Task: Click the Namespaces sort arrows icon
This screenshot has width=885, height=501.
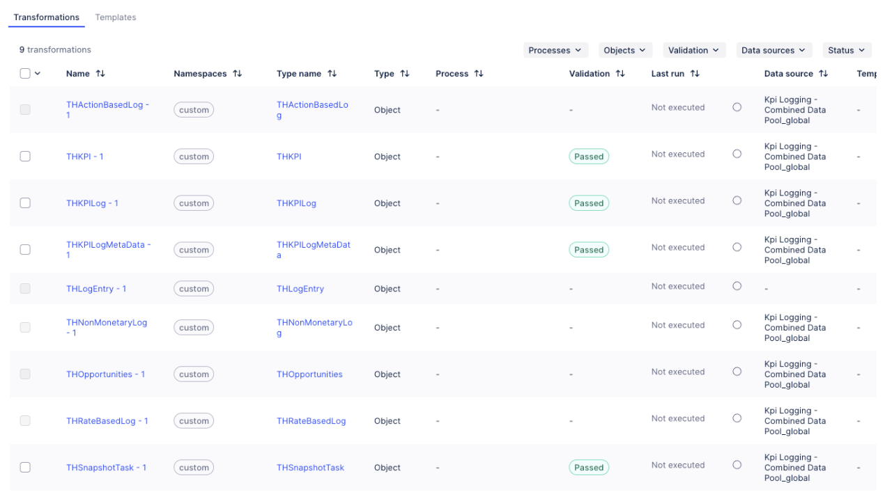Action: pyautogui.click(x=238, y=74)
